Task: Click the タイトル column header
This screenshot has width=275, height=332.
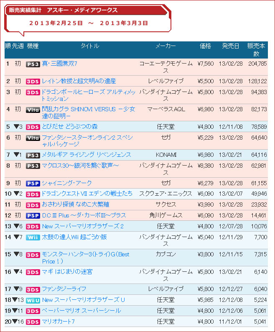Action: (x=90, y=46)
